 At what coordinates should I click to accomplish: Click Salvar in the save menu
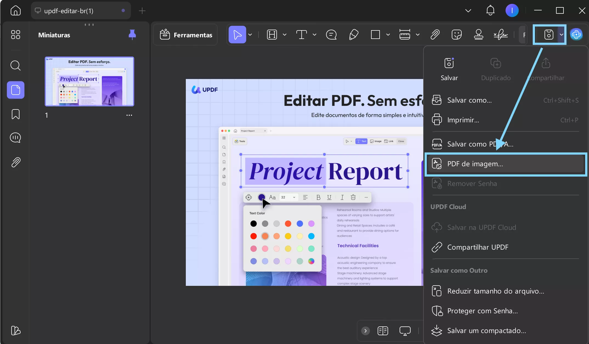pyautogui.click(x=449, y=69)
